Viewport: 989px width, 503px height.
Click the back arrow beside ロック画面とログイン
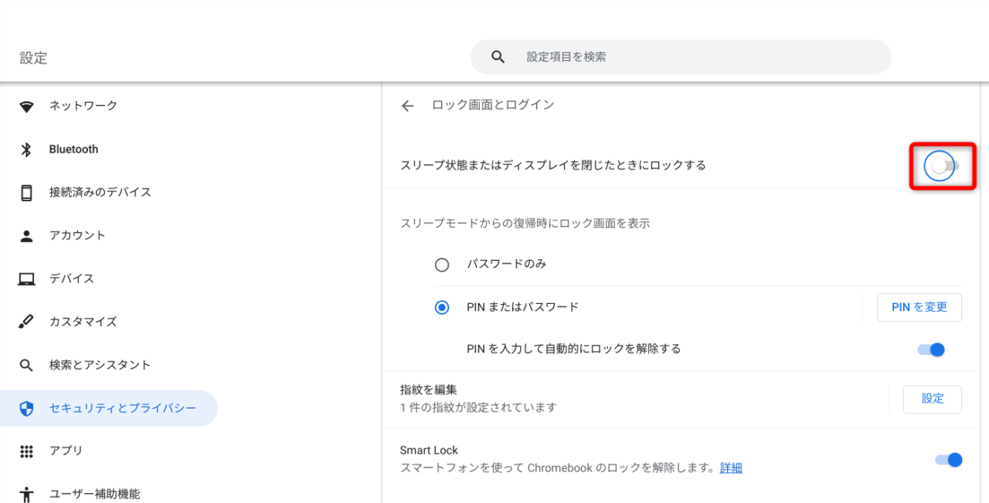[408, 106]
